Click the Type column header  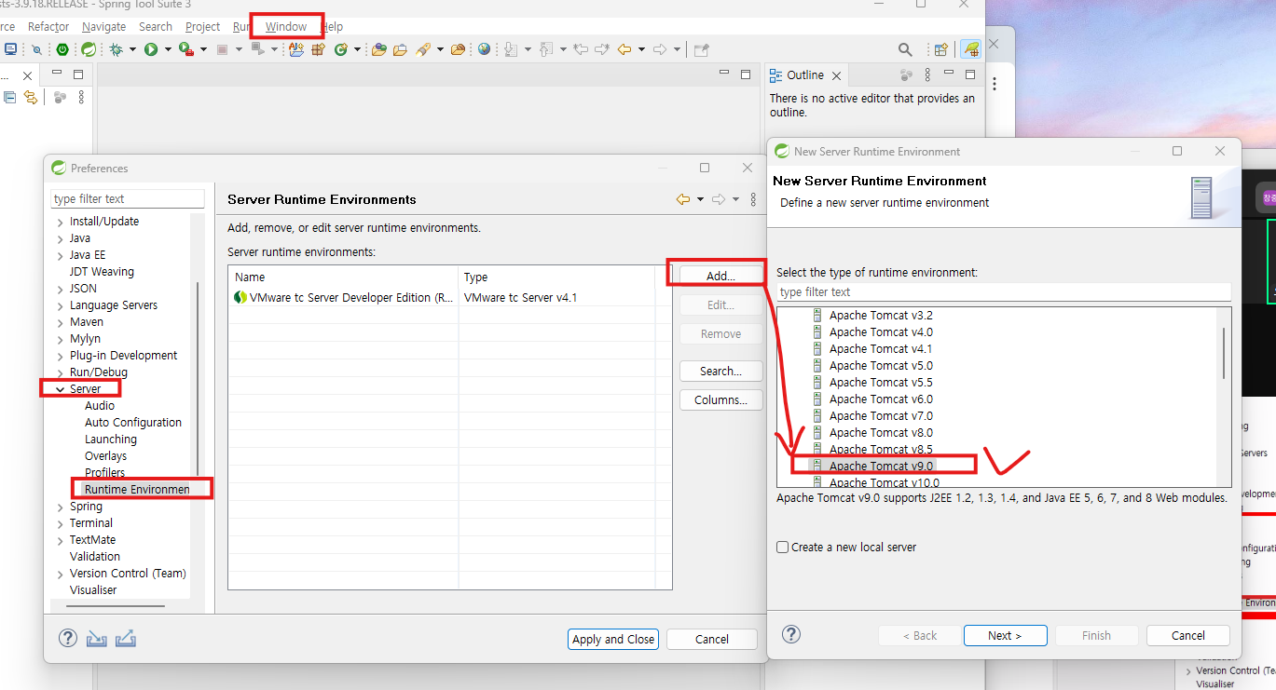(556, 277)
